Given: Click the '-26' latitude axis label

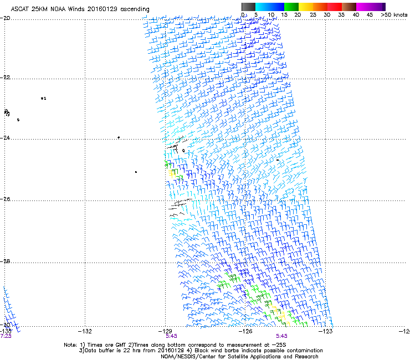Looking at the screenshot, I should (x=5, y=199).
